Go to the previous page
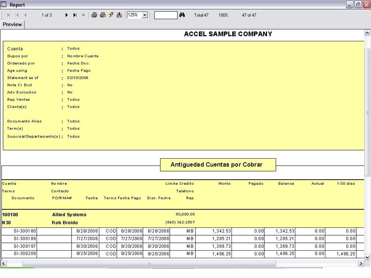Screen dimensions: 371x278 (26, 15)
